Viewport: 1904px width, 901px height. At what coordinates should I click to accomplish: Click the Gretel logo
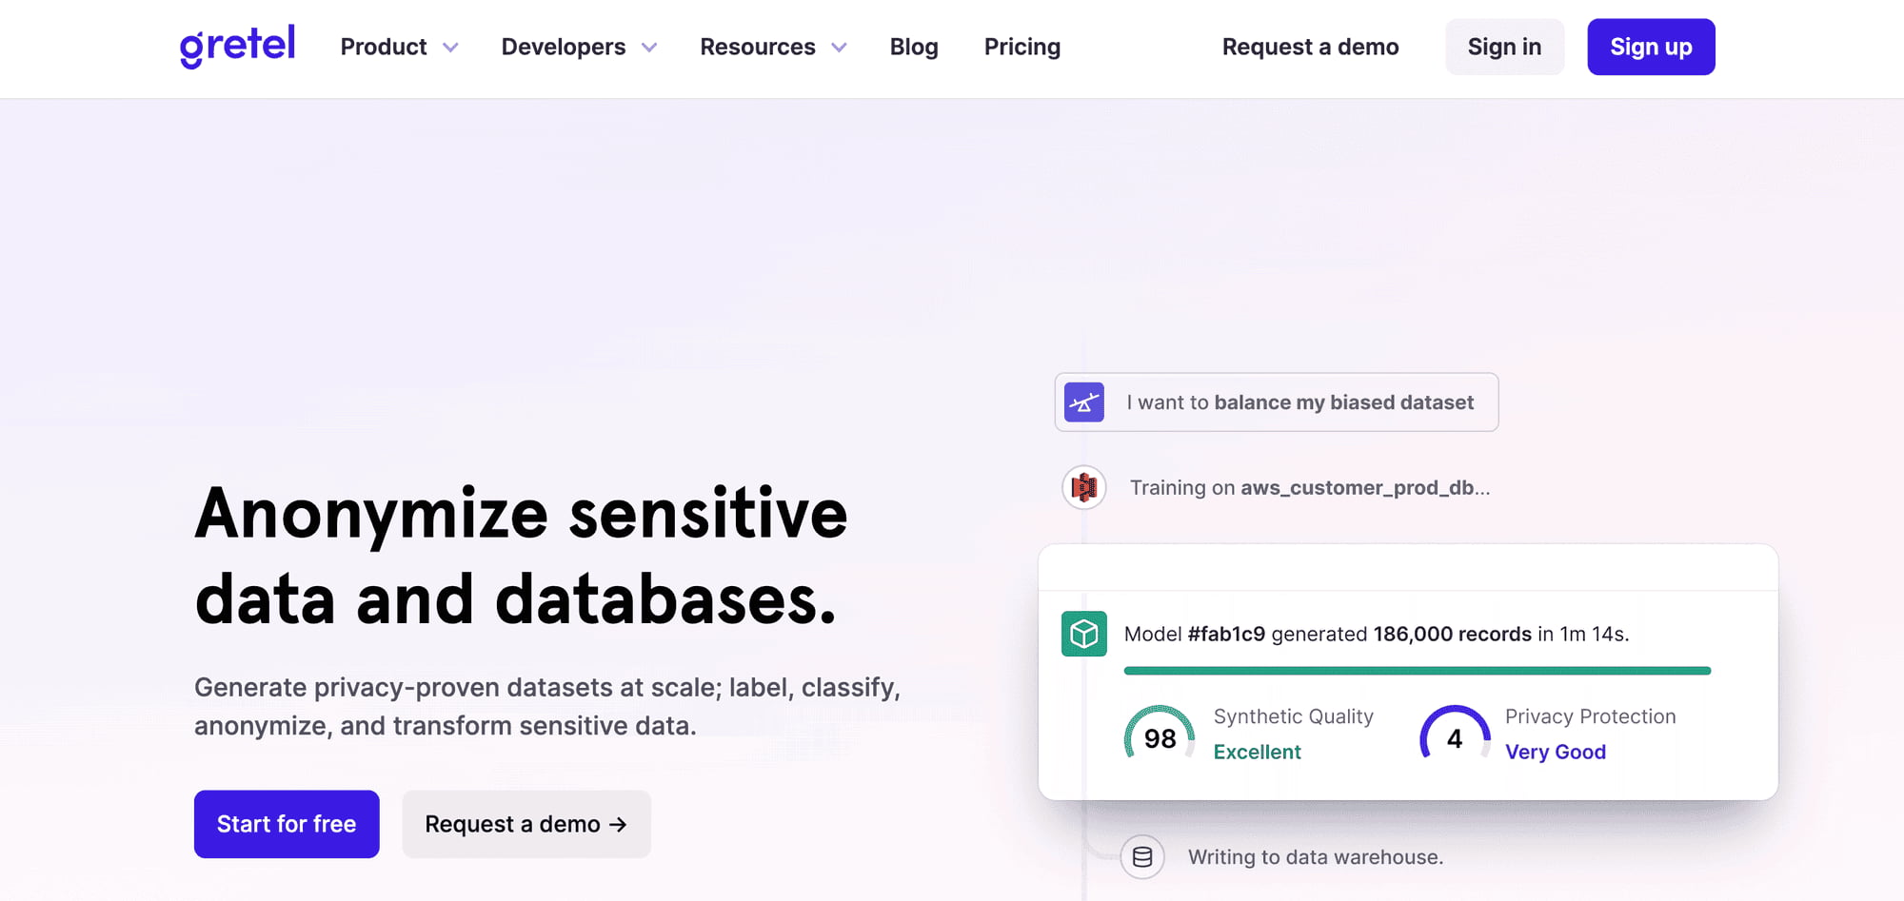(x=237, y=46)
